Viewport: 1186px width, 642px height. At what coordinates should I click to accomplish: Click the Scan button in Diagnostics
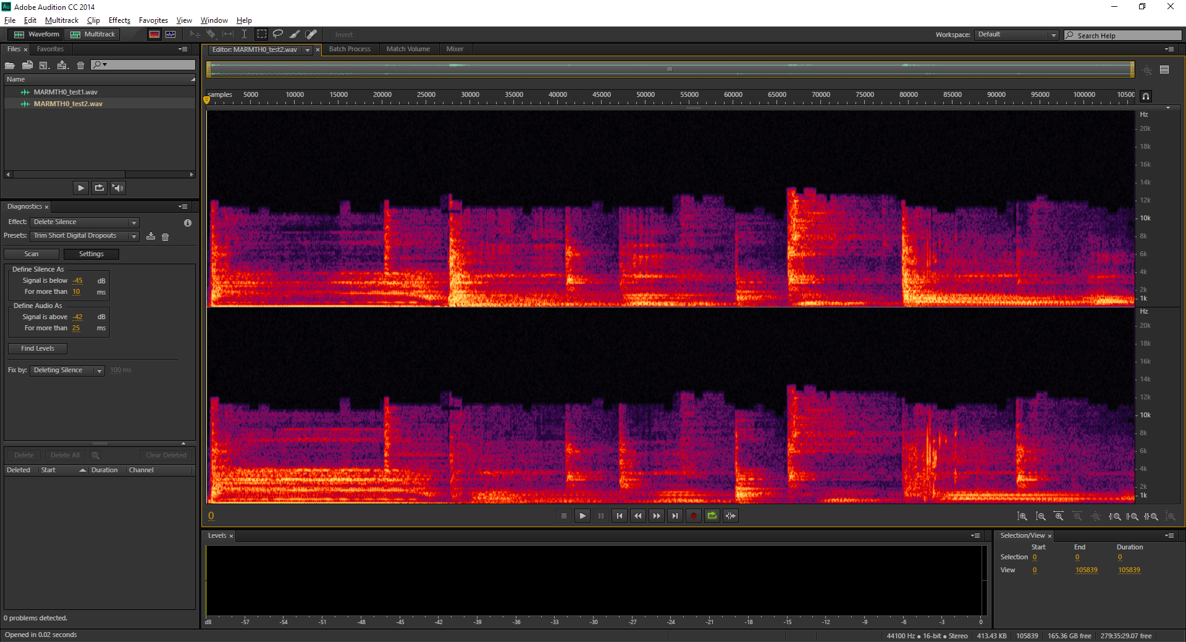(32, 254)
